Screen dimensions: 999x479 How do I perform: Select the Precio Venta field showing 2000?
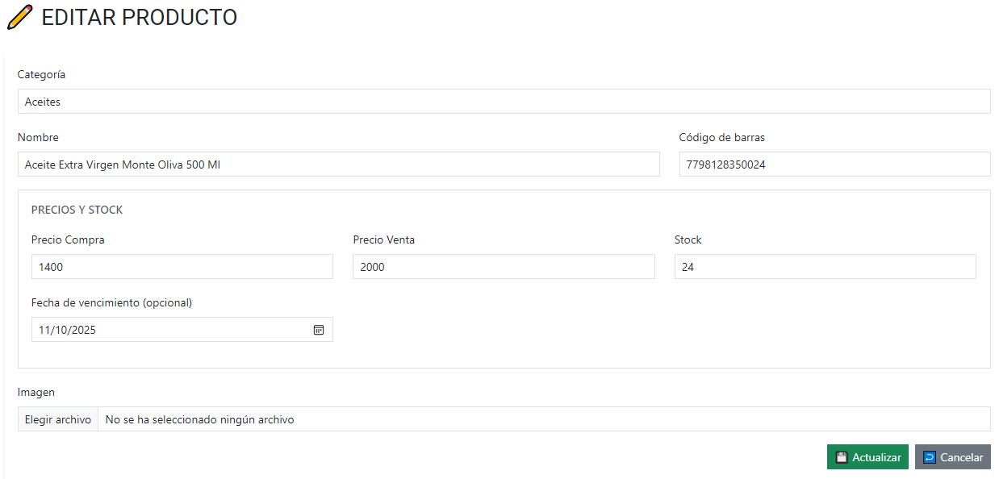[504, 267]
